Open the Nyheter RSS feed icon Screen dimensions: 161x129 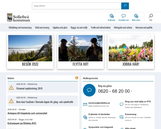click(77, 78)
